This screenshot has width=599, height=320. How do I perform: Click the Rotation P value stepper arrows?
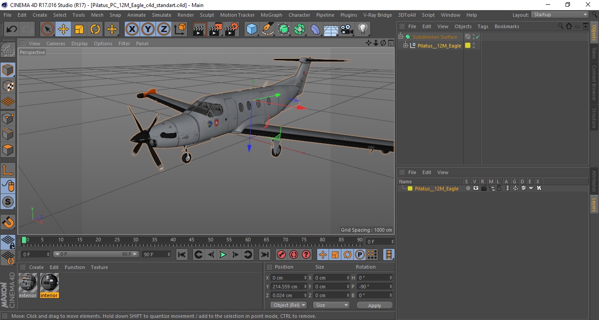click(391, 287)
